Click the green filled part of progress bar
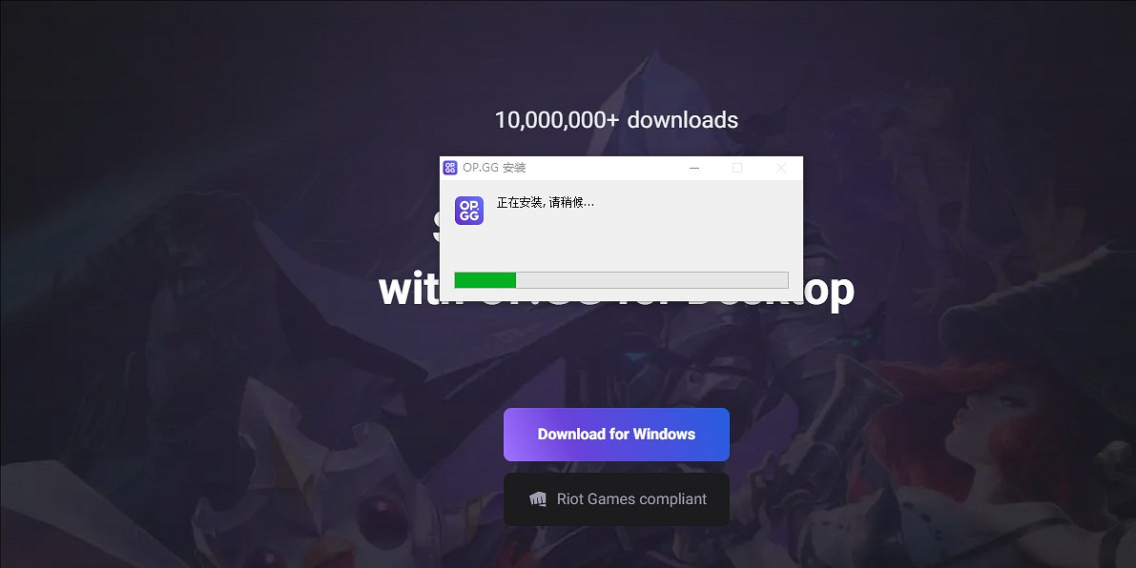This screenshot has height=568, width=1136. coord(485,280)
